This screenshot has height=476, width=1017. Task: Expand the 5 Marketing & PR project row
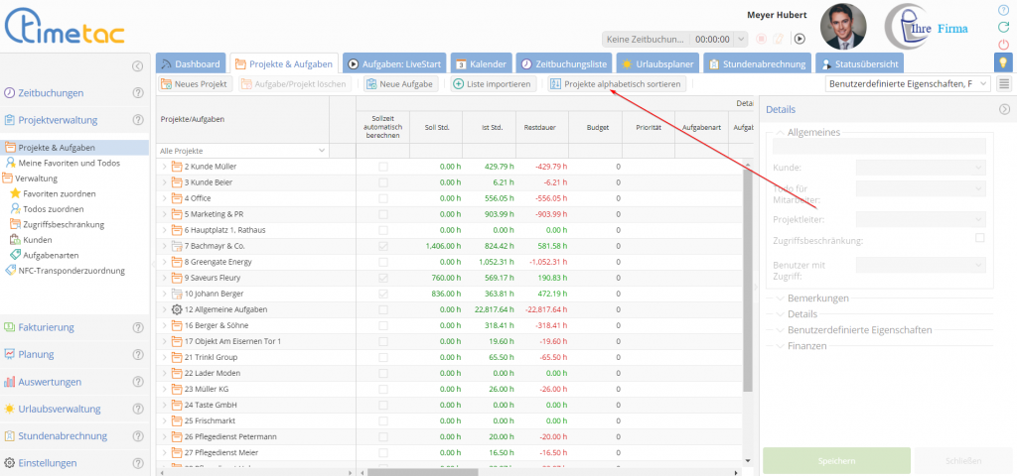165,214
